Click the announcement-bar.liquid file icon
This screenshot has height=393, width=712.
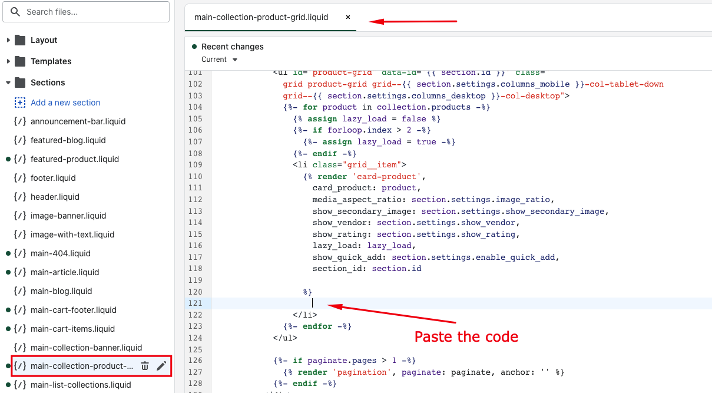click(x=20, y=121)
